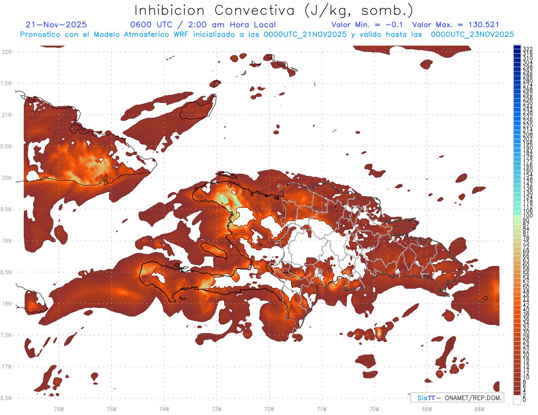Click the 'Sis - ONAMET/REP.DOM.' credit box

(x=457, y=398)
